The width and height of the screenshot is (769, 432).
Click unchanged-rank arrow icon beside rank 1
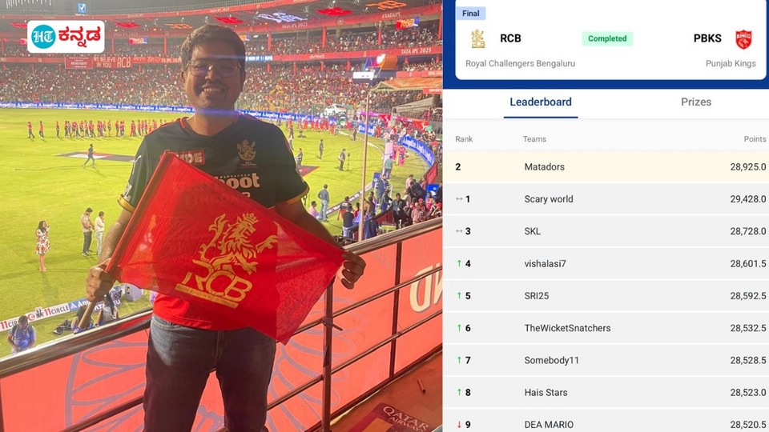click(459, 199)
